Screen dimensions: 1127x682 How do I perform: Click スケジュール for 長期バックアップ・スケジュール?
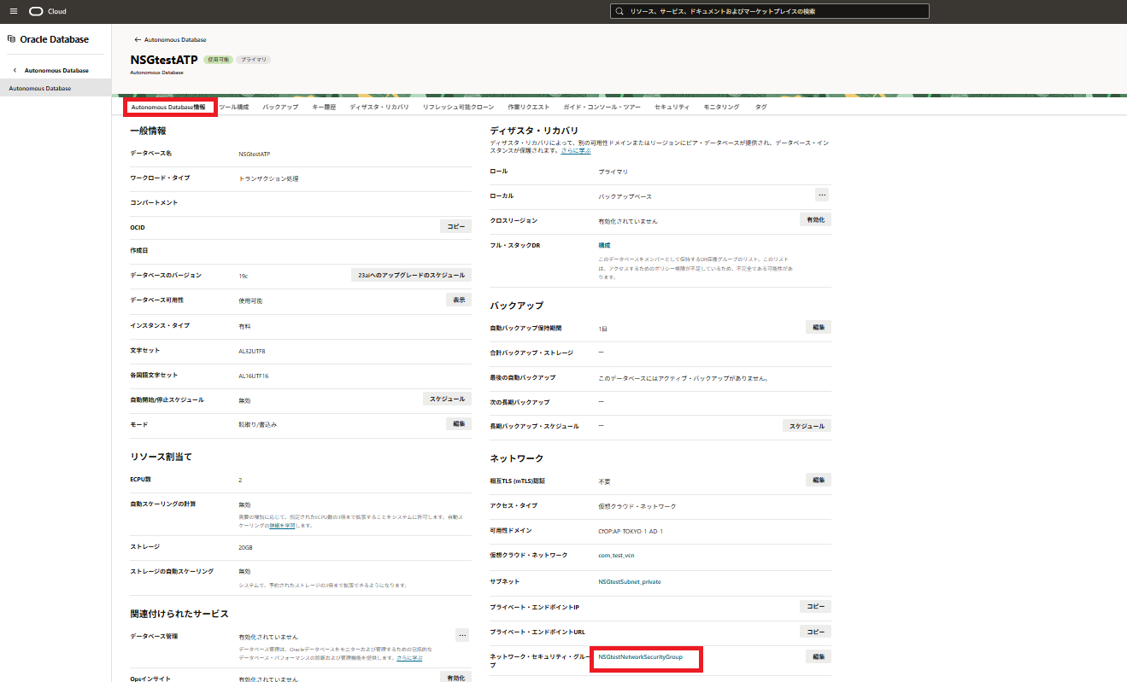807,425
